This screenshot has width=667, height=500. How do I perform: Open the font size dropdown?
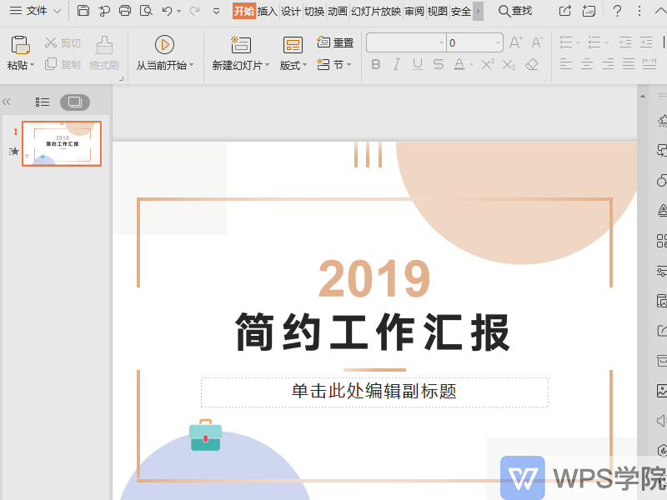point(498,42)
